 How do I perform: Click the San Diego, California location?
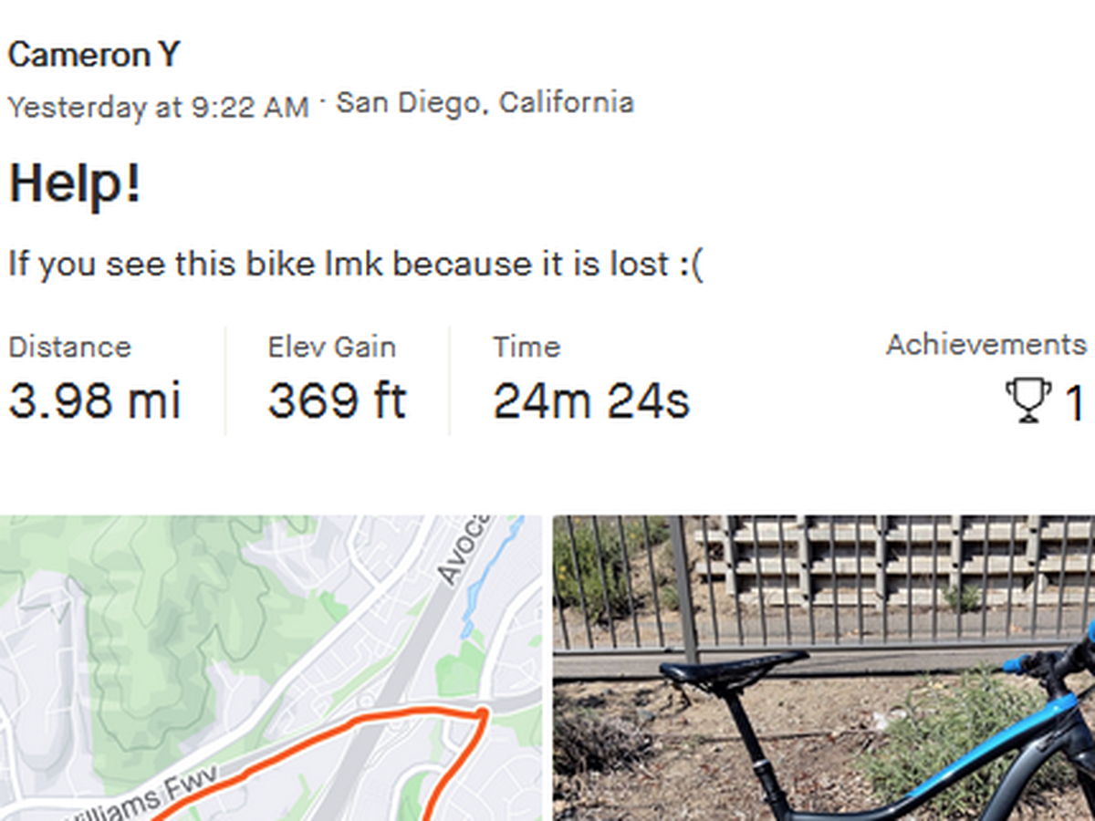(485, 102)
